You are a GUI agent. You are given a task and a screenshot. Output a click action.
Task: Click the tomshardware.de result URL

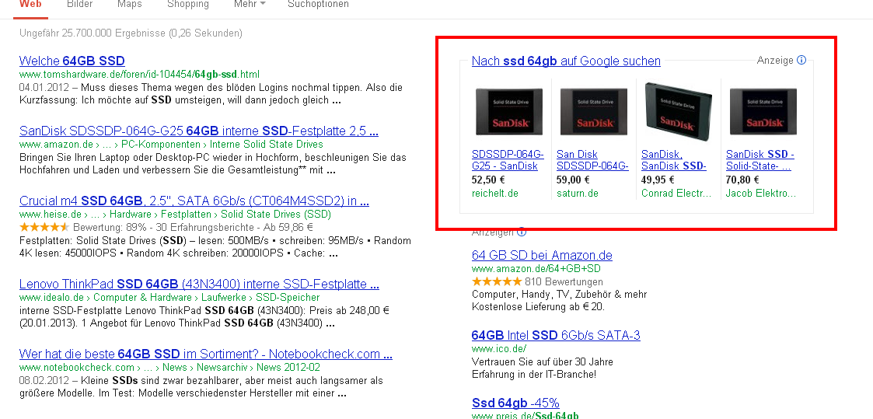139,74
